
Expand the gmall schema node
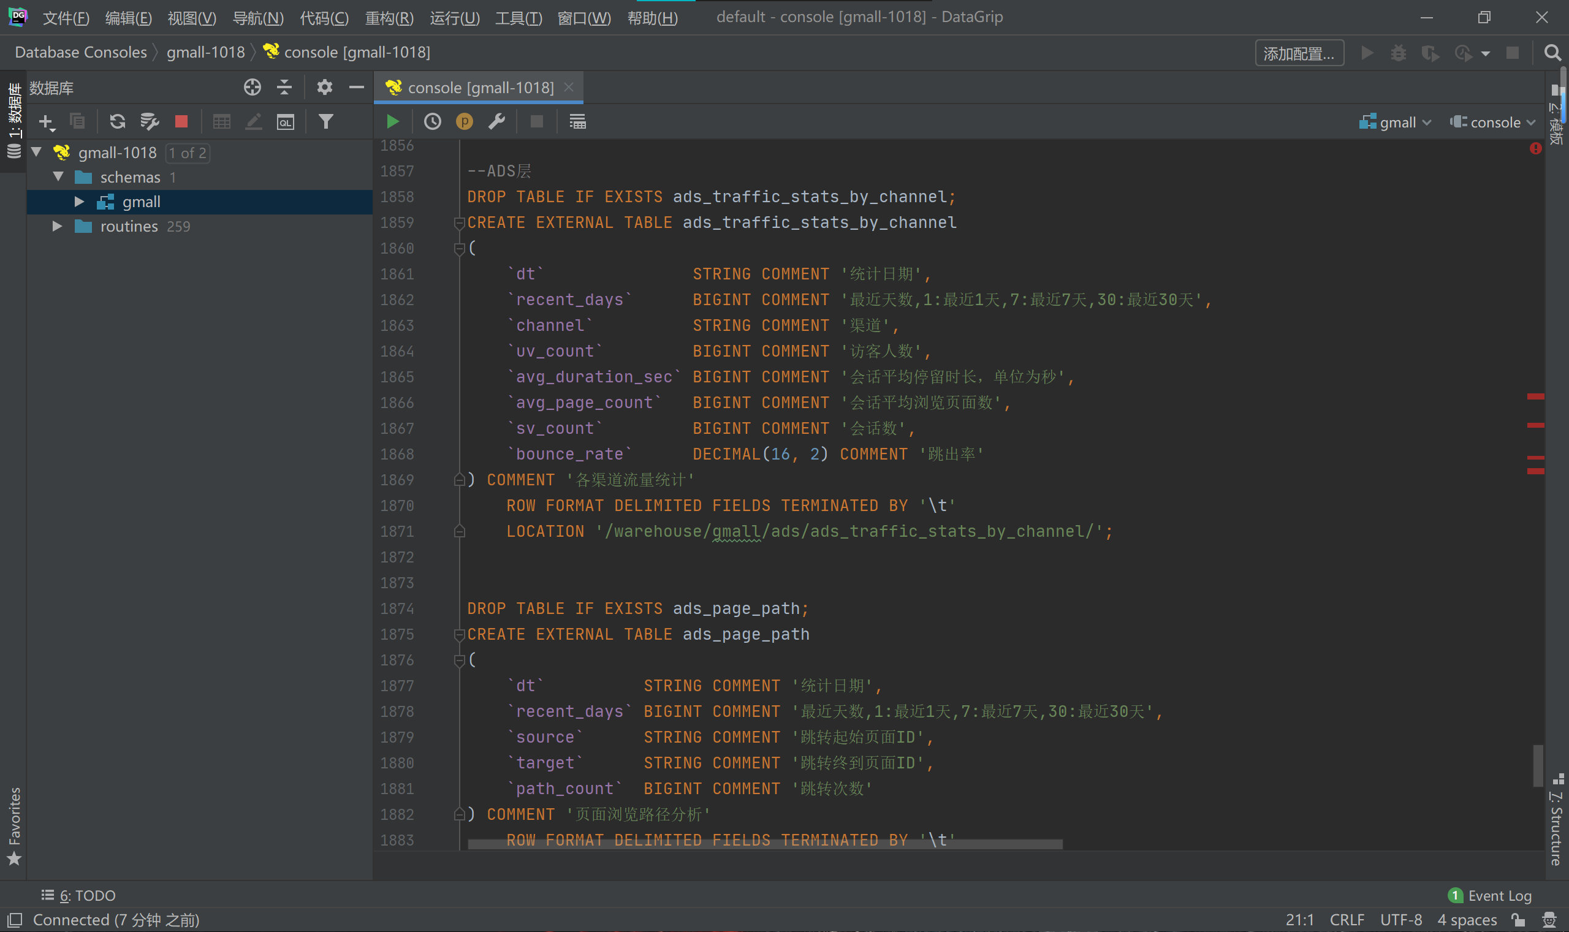pyautogui.click(x=79, y=202)
